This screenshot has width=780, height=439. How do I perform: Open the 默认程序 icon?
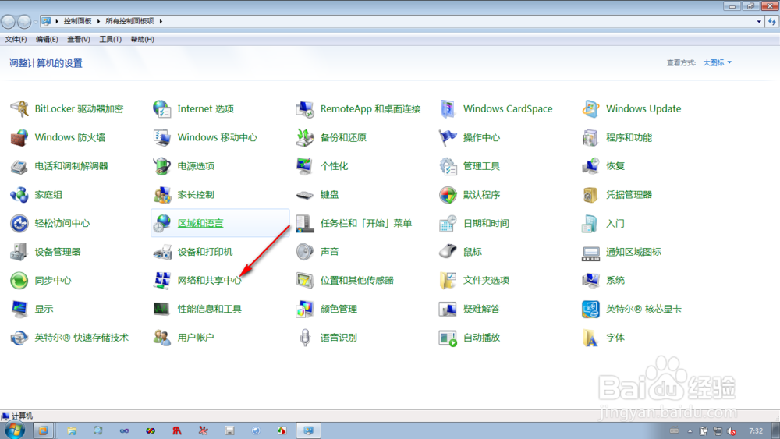pos(448,195)
